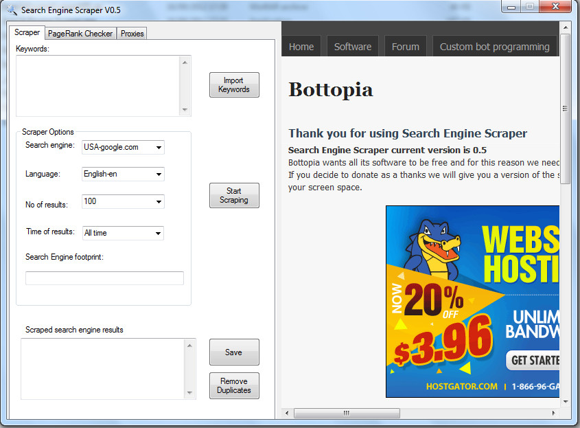
Task: Click the Start Scraping button
Action: 234,196
